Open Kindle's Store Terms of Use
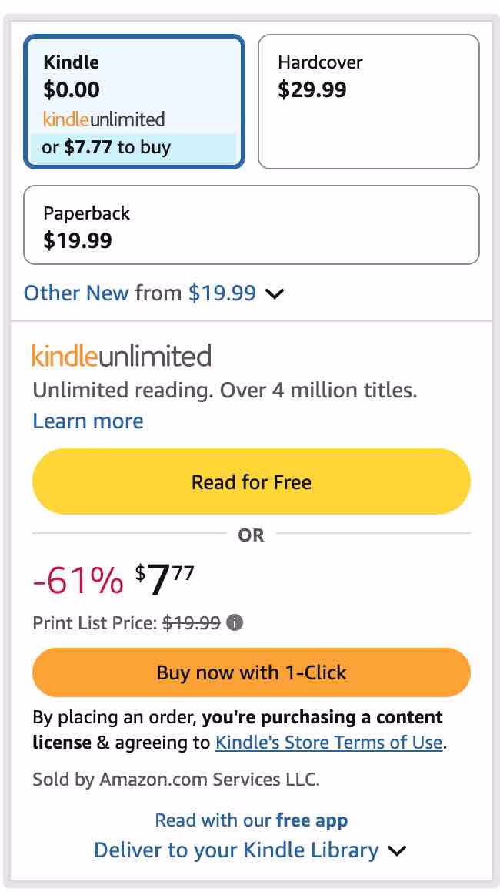This screenshot has width=500, height=892. [329, 743]
